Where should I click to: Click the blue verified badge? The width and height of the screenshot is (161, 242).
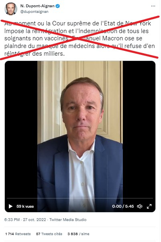[x=58, y=6]
